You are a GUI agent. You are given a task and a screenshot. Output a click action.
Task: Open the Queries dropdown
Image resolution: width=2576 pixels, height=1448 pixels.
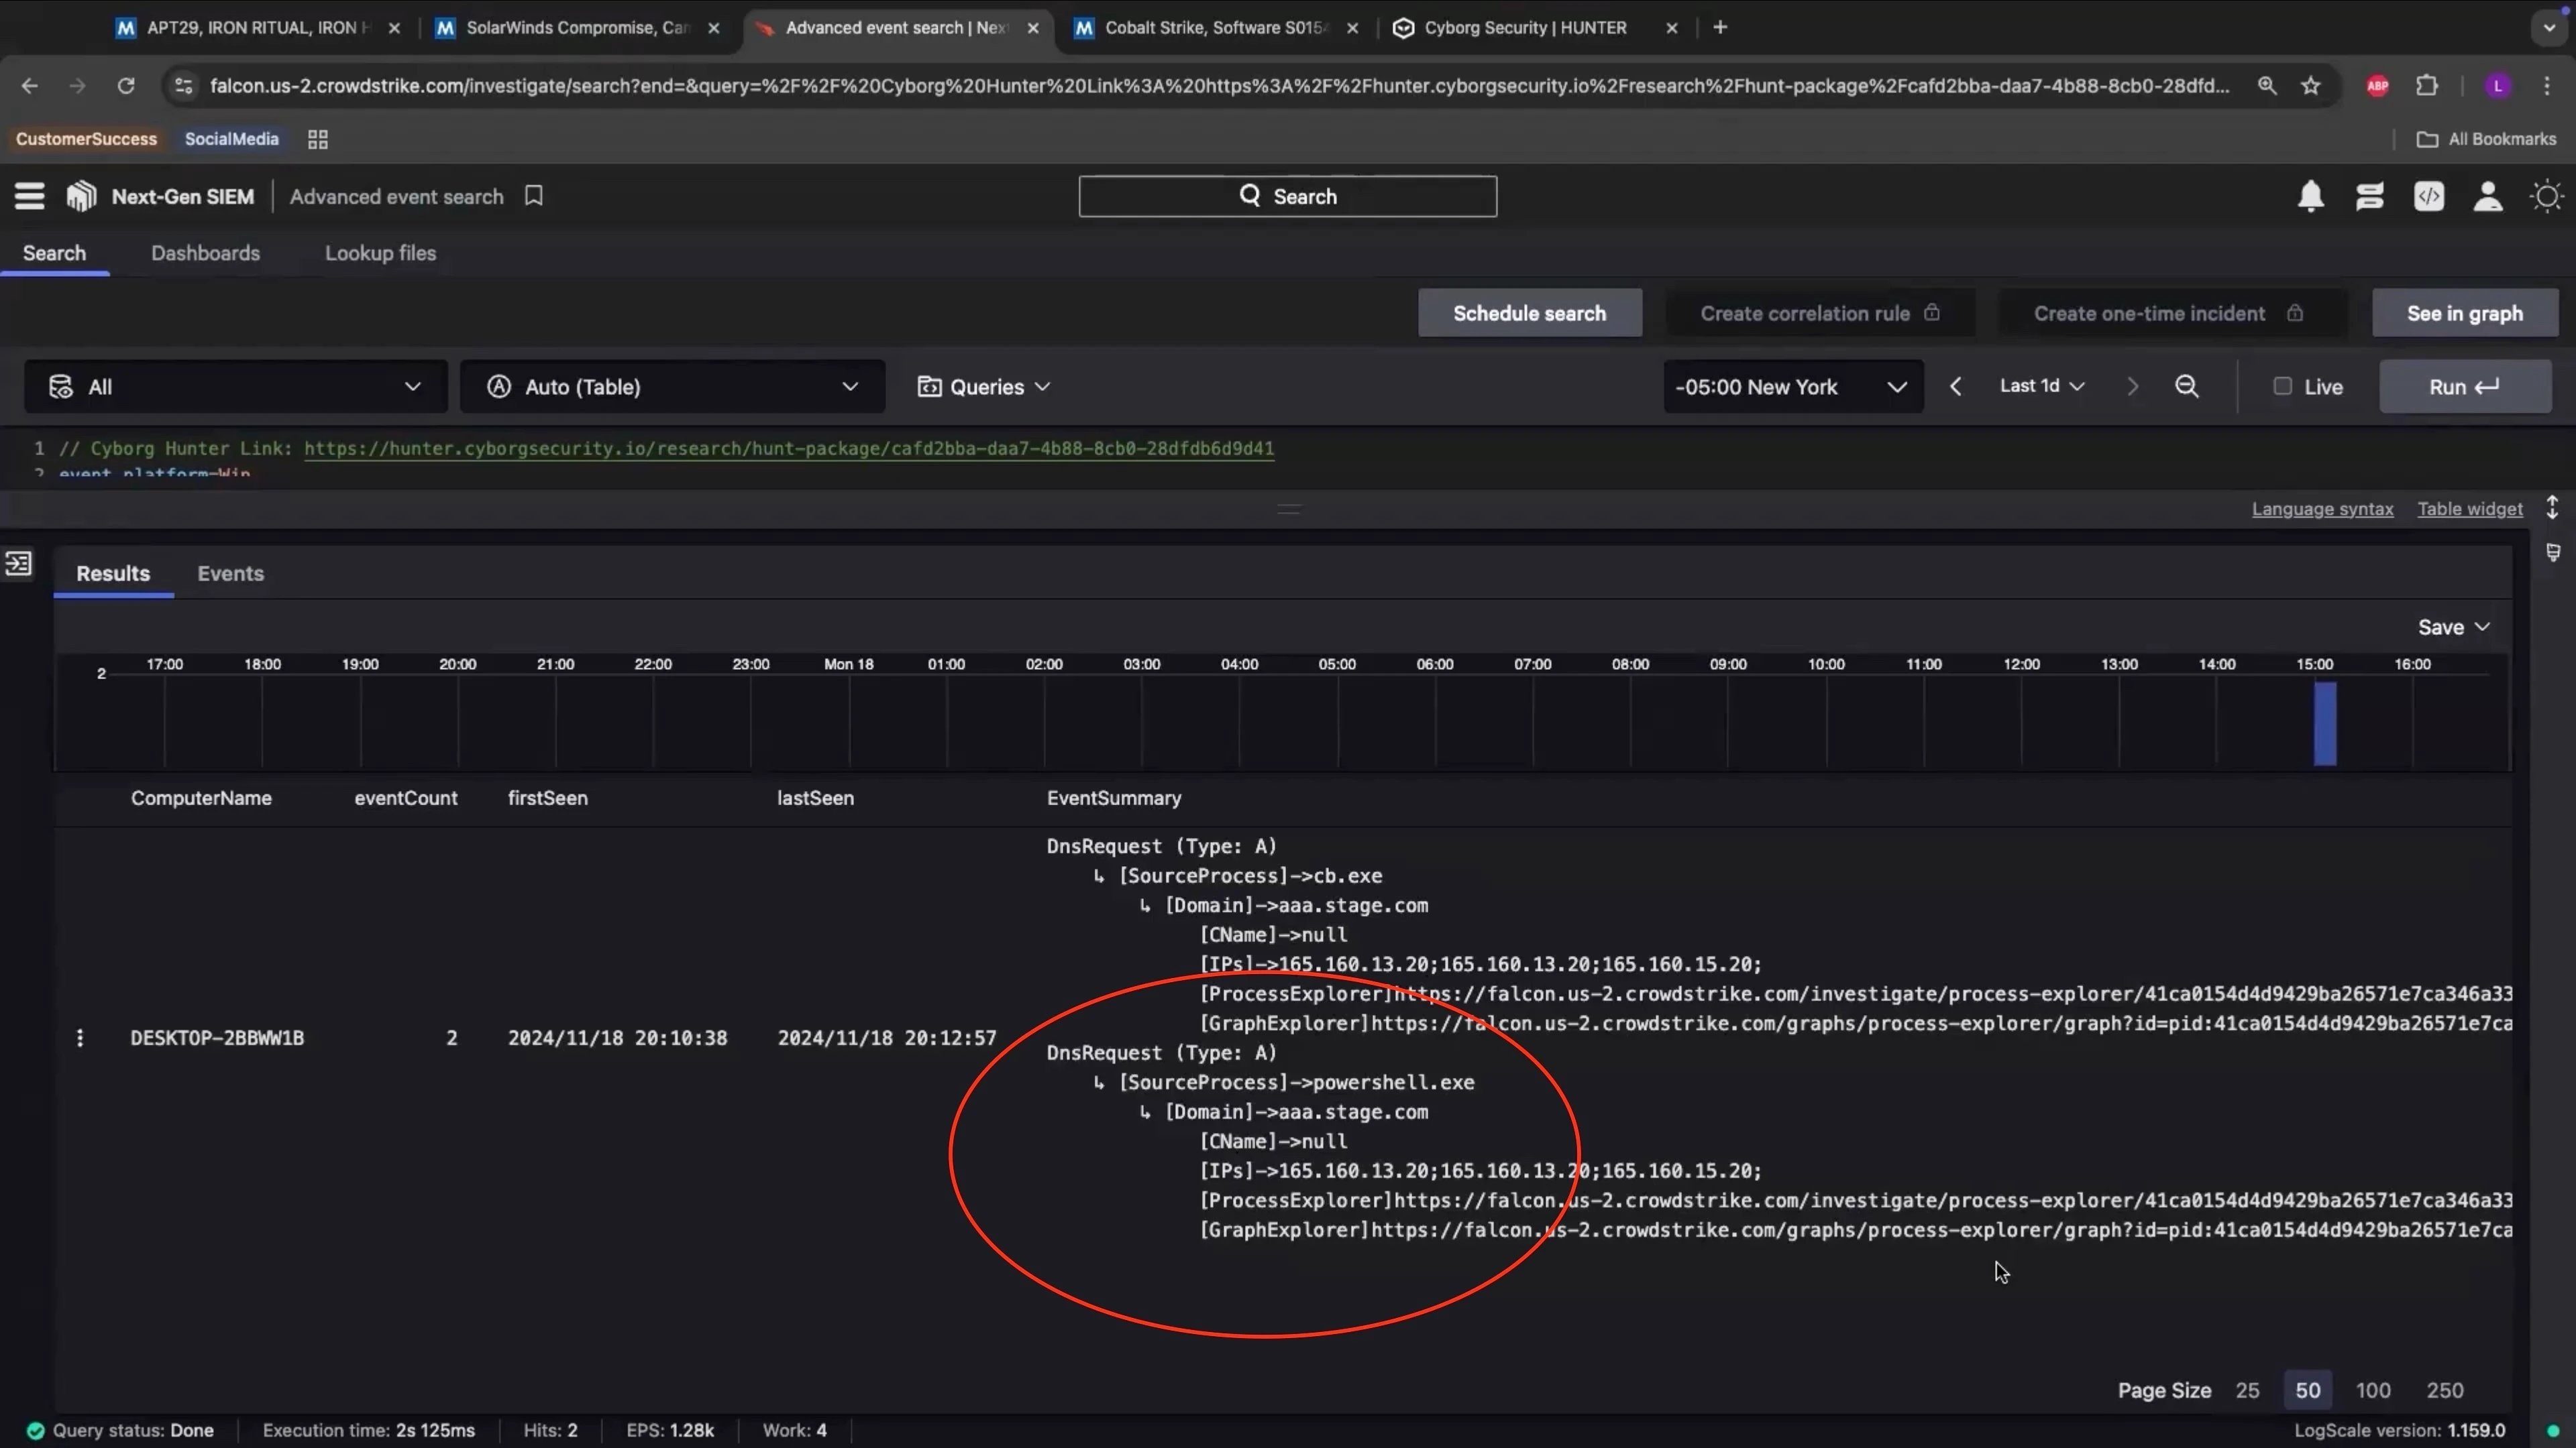point(984,387)
